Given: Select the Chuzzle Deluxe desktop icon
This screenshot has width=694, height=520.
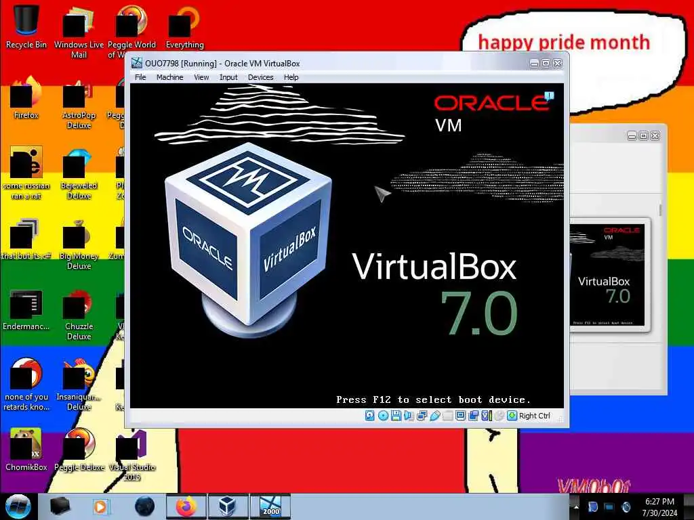Looking at the screenshot, I should pos(79,314).
